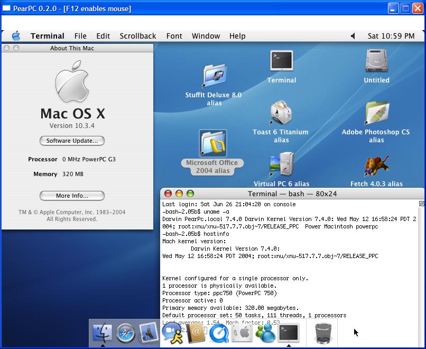Select the Virtual PC 6 alias icon
Screen dimensions: 426x349
click(282, 164)
